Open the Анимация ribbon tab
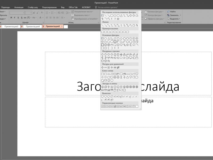Screen dimensions: 213x160 [x=19, y=7]
